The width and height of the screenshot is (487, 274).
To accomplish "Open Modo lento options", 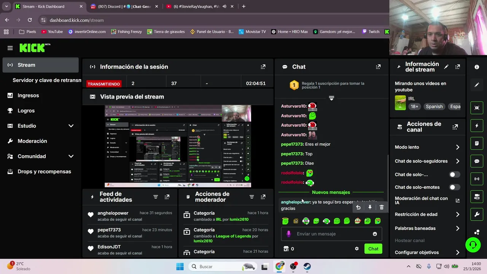I will click(427, 147).
